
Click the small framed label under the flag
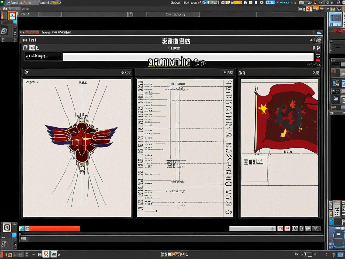253,162
